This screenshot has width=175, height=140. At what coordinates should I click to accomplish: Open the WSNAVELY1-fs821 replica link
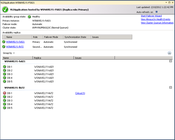pyautogui.click(x=15, y=42)
